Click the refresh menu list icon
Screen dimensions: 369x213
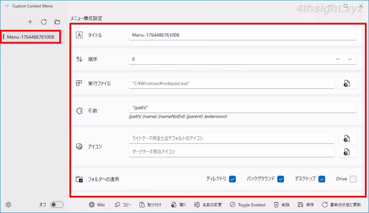click(x=44, y=22)
